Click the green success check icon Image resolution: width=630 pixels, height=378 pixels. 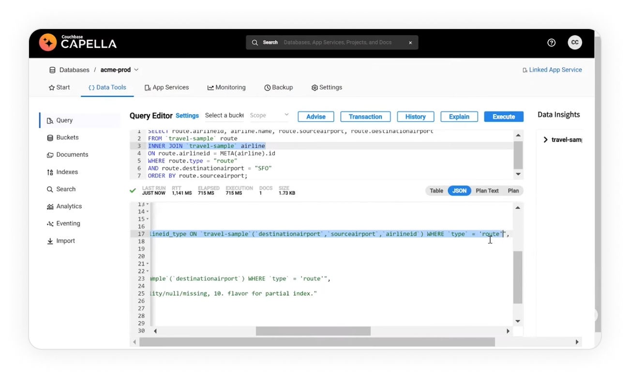[133, 191]
